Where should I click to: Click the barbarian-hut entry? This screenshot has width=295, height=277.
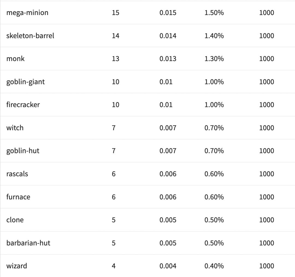point(28,243)
